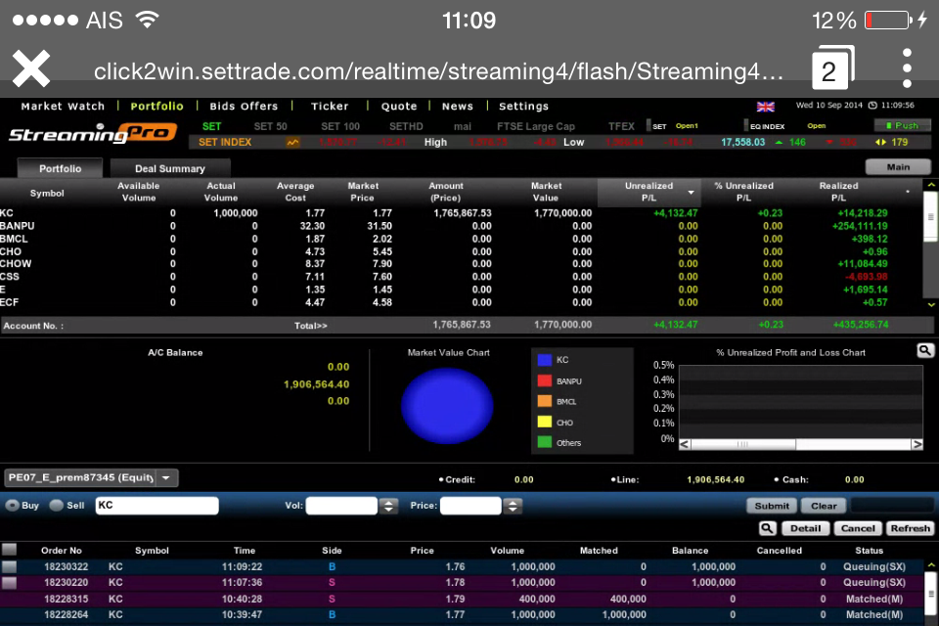Refresh the order list
939x626 pixels.
[x=911, y=528]
